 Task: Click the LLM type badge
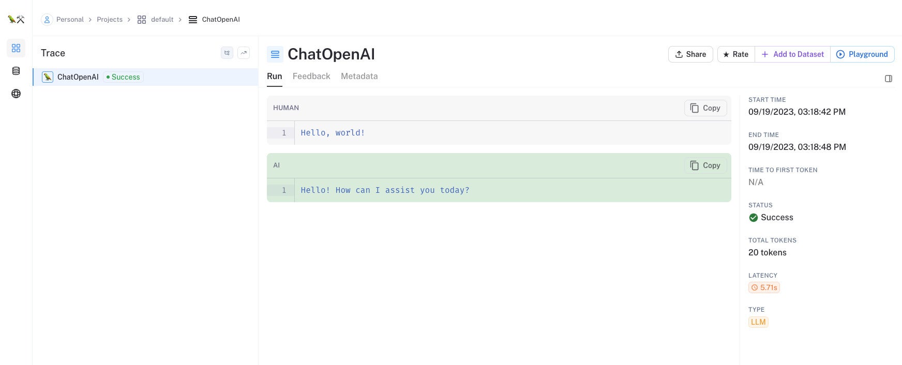tap(758, 322)
